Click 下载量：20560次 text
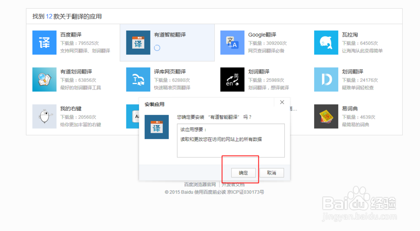This screenshot has height=231, width=420. pos(78,117)
